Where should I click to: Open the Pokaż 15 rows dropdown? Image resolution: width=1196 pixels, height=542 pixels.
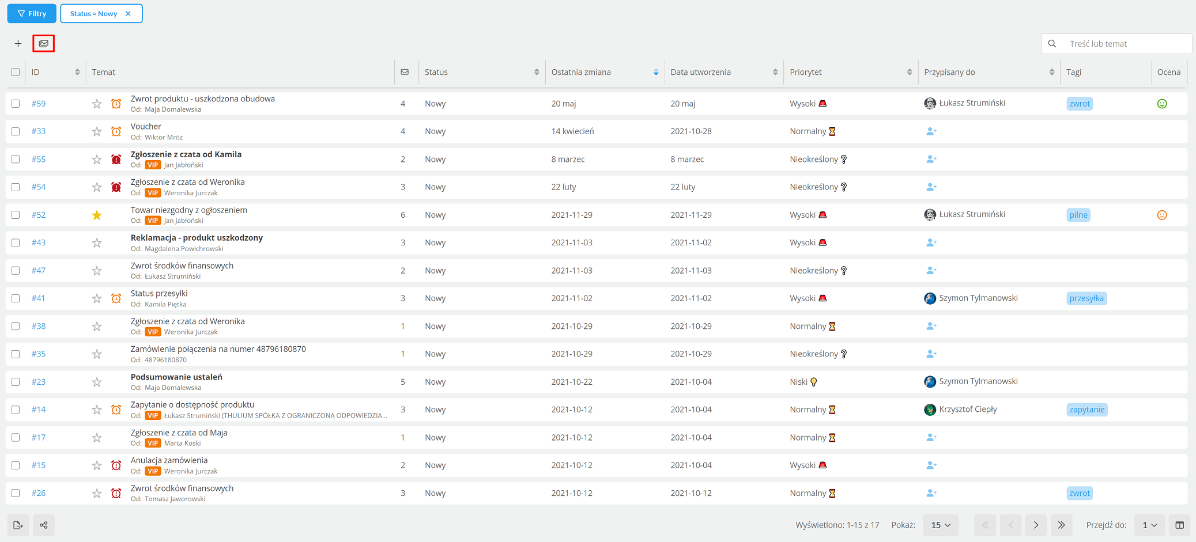click(941, 525)
